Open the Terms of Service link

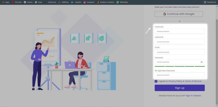(x=193, y=81)
